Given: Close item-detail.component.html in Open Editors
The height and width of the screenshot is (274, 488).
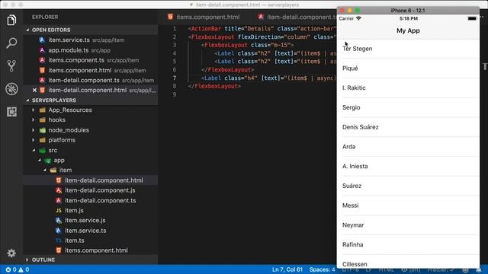Looking at the screenshot, I should pyautogui.click(x=34, y=91).
